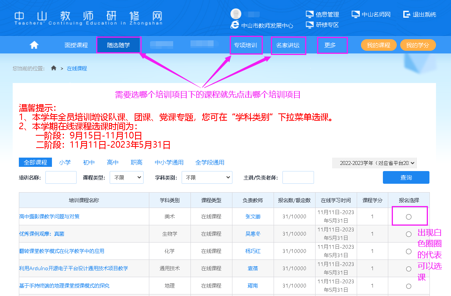Open course 高中摄影课教学问题与对策

tap(49, 216)
